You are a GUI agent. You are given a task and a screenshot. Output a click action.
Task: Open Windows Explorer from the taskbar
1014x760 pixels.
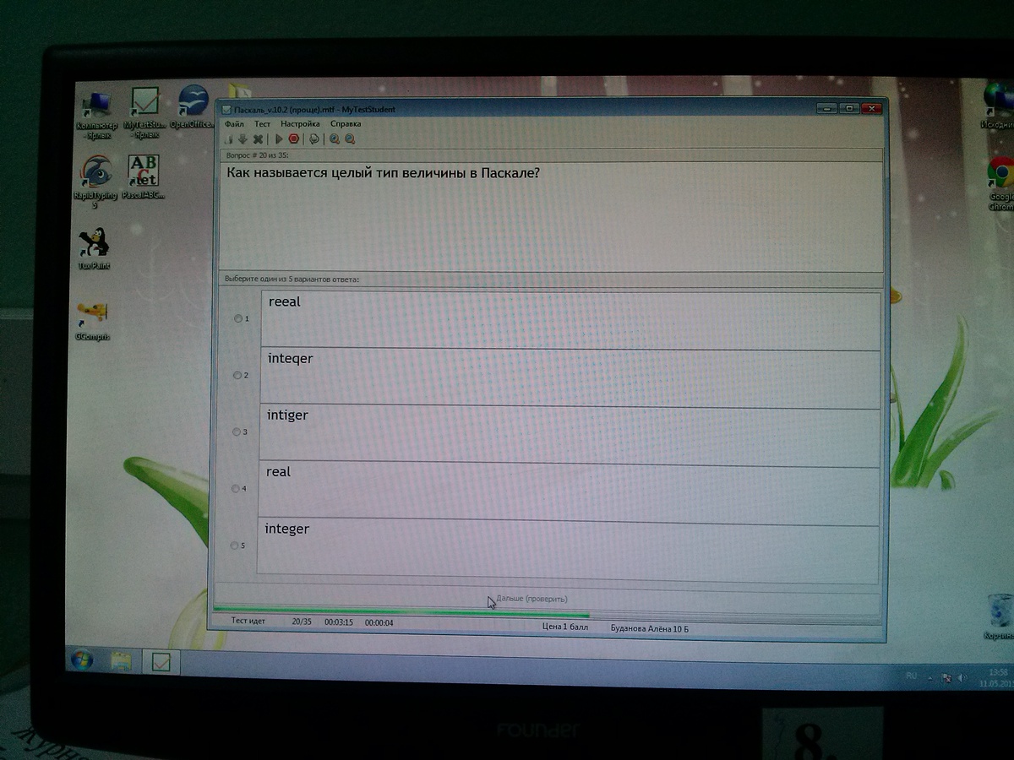[x=121, y=661]
